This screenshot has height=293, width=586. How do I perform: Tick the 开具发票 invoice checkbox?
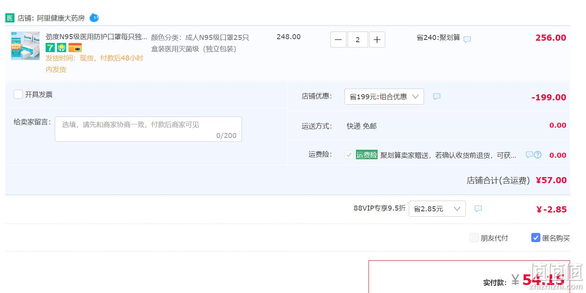(18, 94)
